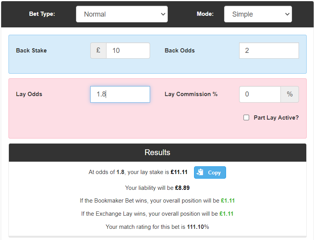Click the Exchange Lay wins result line
Screen dimensions: 314x240
coord(157,214)
